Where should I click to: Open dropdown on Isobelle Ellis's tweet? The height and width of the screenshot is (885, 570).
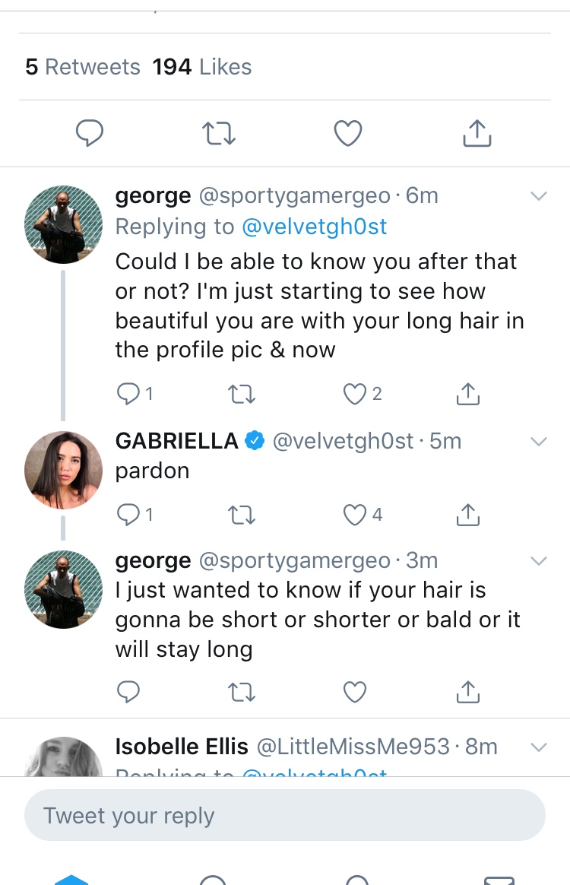[x=538, y=747]
